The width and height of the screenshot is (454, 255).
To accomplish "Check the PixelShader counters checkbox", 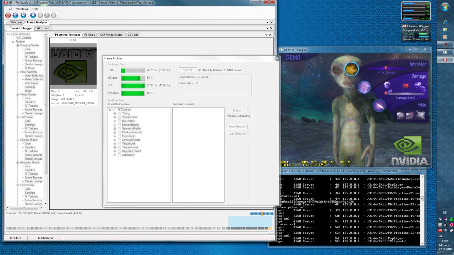I will (119, 136).
